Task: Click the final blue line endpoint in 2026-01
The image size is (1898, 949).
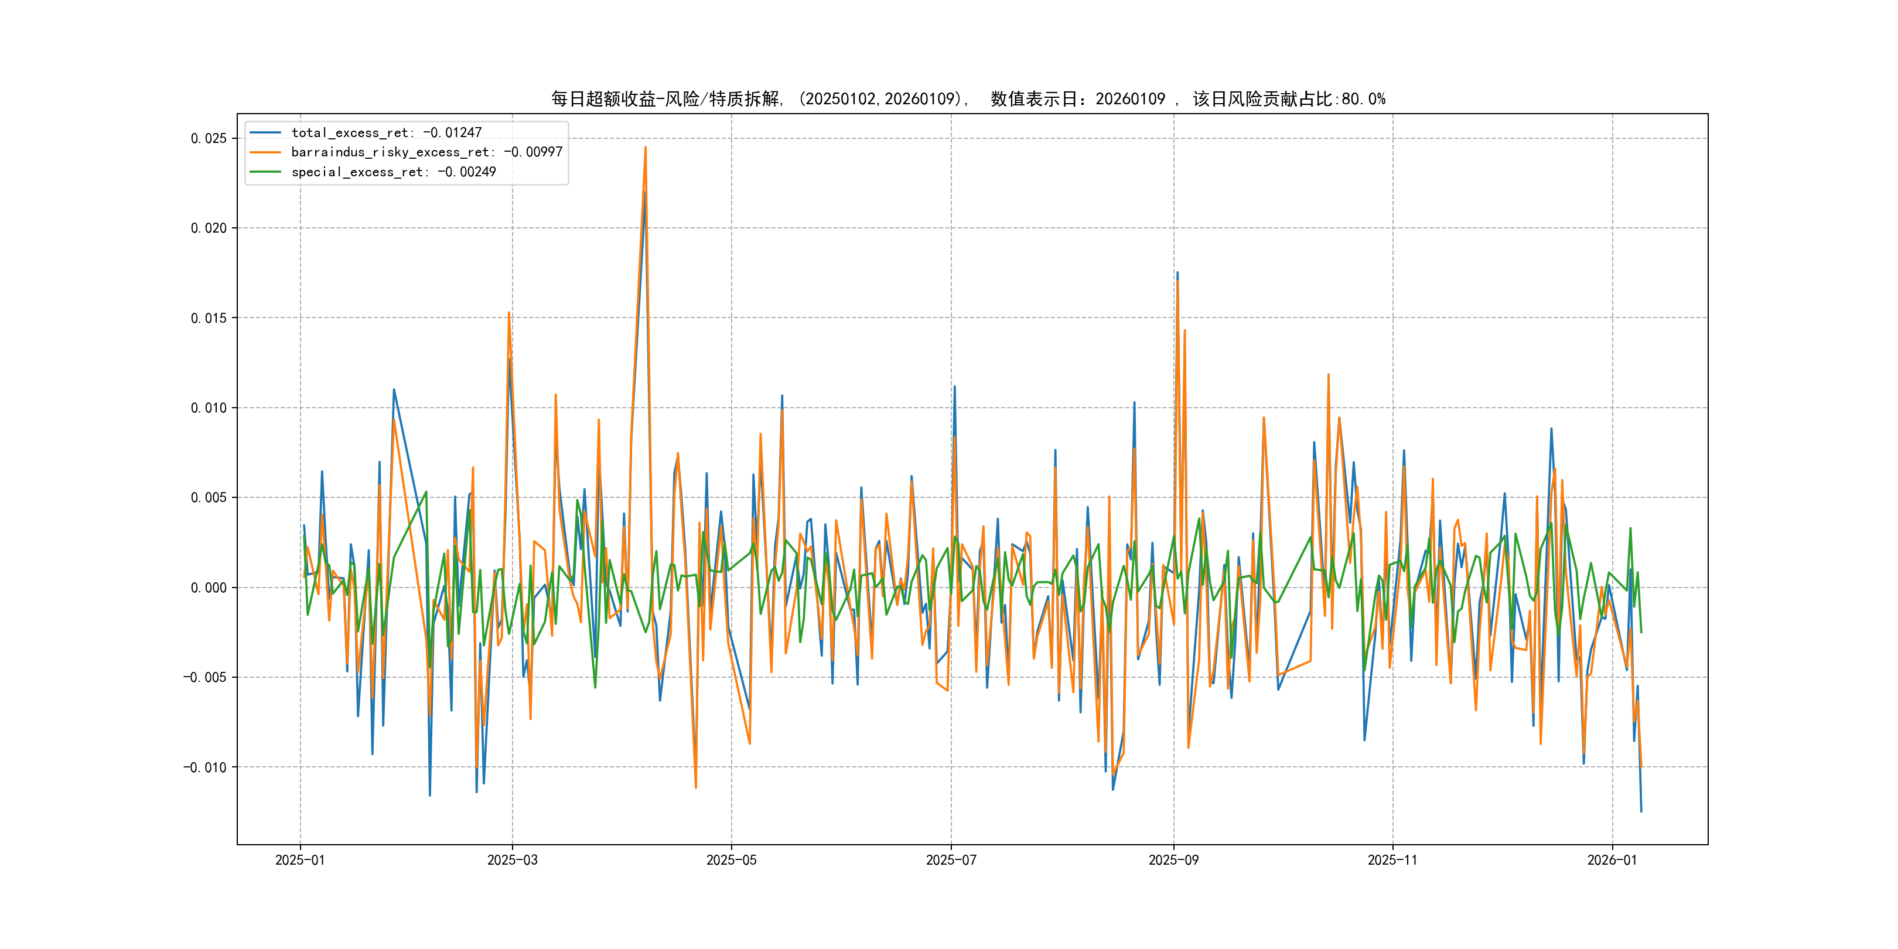Action: [x=1641, y=811]
